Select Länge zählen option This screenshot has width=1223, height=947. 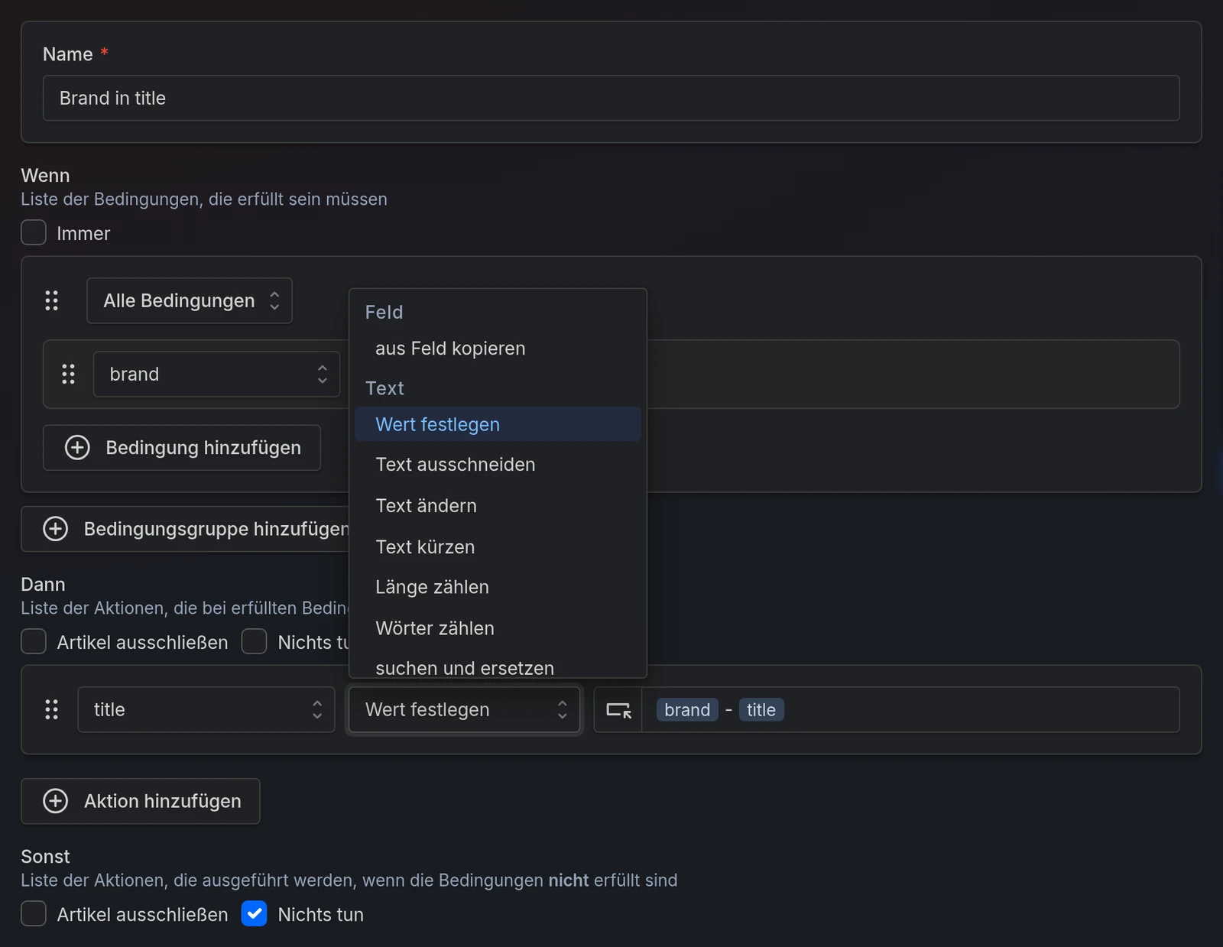(498, 587)
